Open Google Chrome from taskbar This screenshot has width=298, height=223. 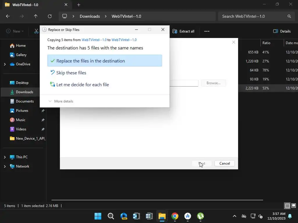[x=175, y=216]
